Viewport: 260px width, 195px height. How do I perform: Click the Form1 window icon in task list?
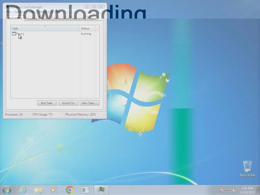tap(14, 34)
